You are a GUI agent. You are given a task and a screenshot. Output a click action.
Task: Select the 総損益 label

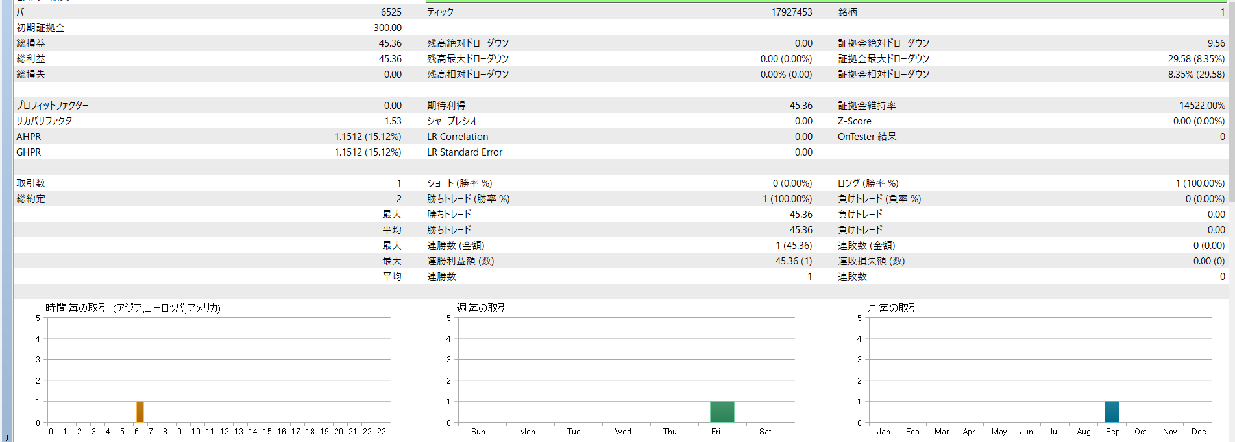click(x=31, y=43)
